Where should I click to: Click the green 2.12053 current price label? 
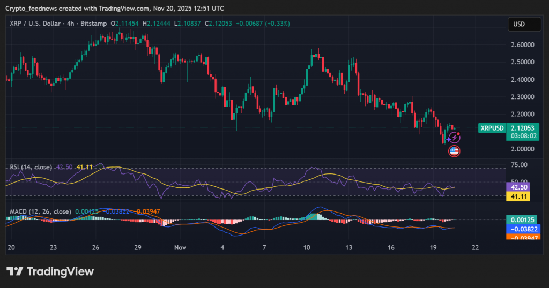point(522,128)
